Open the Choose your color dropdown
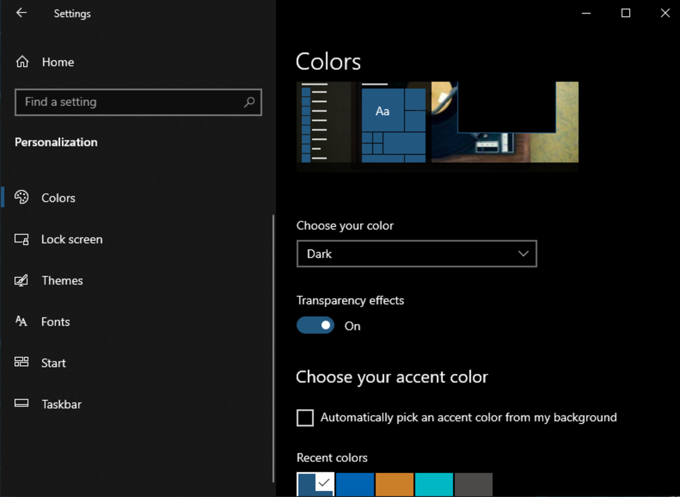 [x=416, y=253]
